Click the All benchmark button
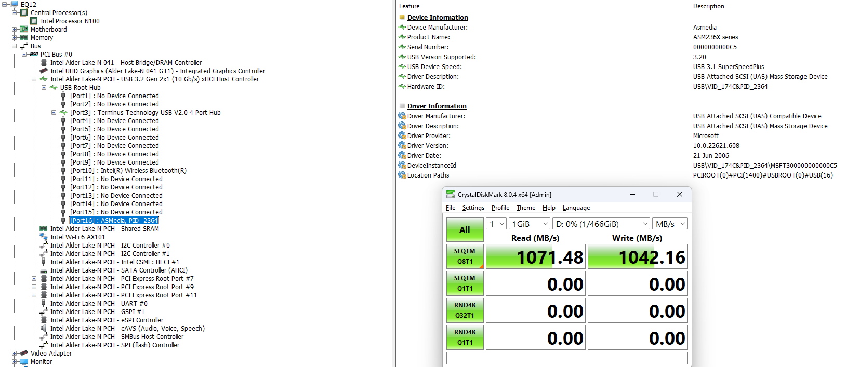The width and height of the screenshot is (846, 367). pyautogui.click(x=465, y=229)
